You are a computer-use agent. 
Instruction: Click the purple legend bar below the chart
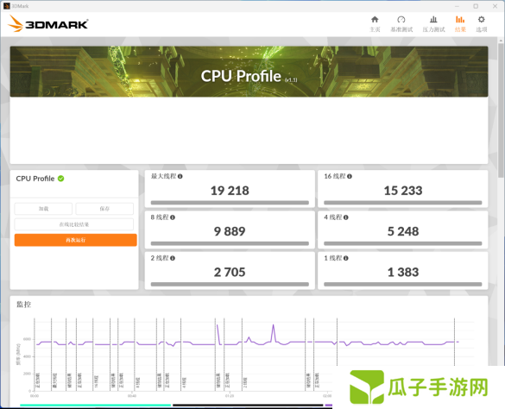click(329, 406)
